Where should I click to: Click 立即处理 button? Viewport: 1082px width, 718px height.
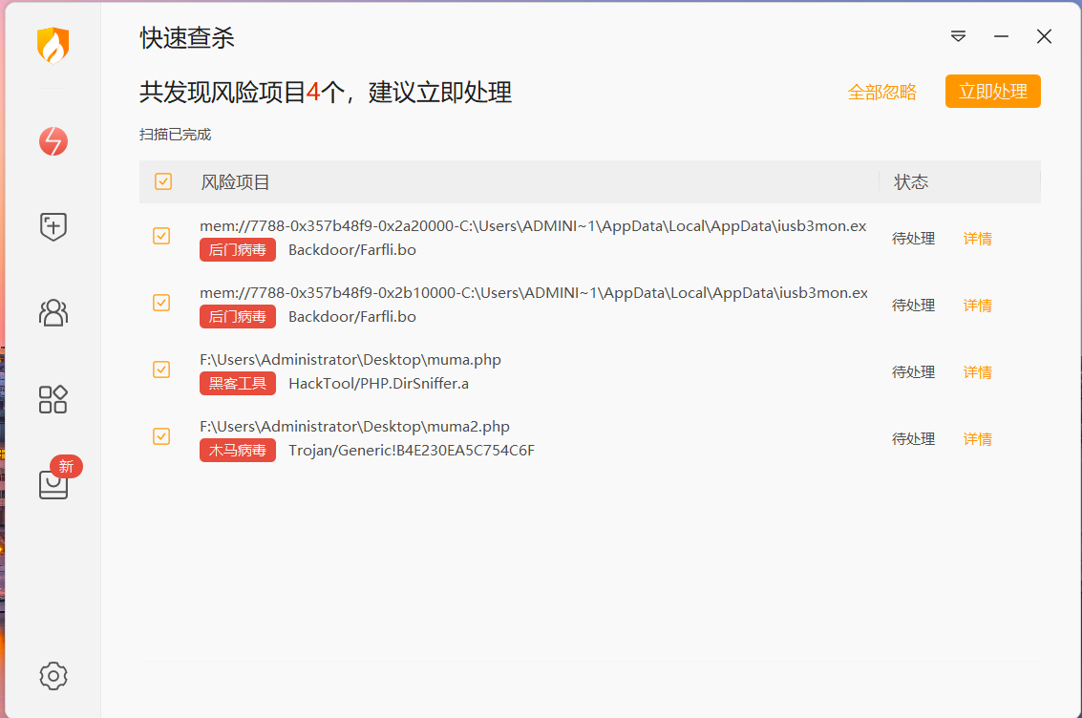coord(992,92)
